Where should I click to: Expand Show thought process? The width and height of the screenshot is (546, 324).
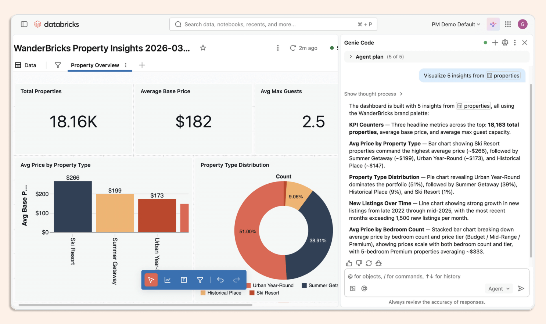coord(373,94)
